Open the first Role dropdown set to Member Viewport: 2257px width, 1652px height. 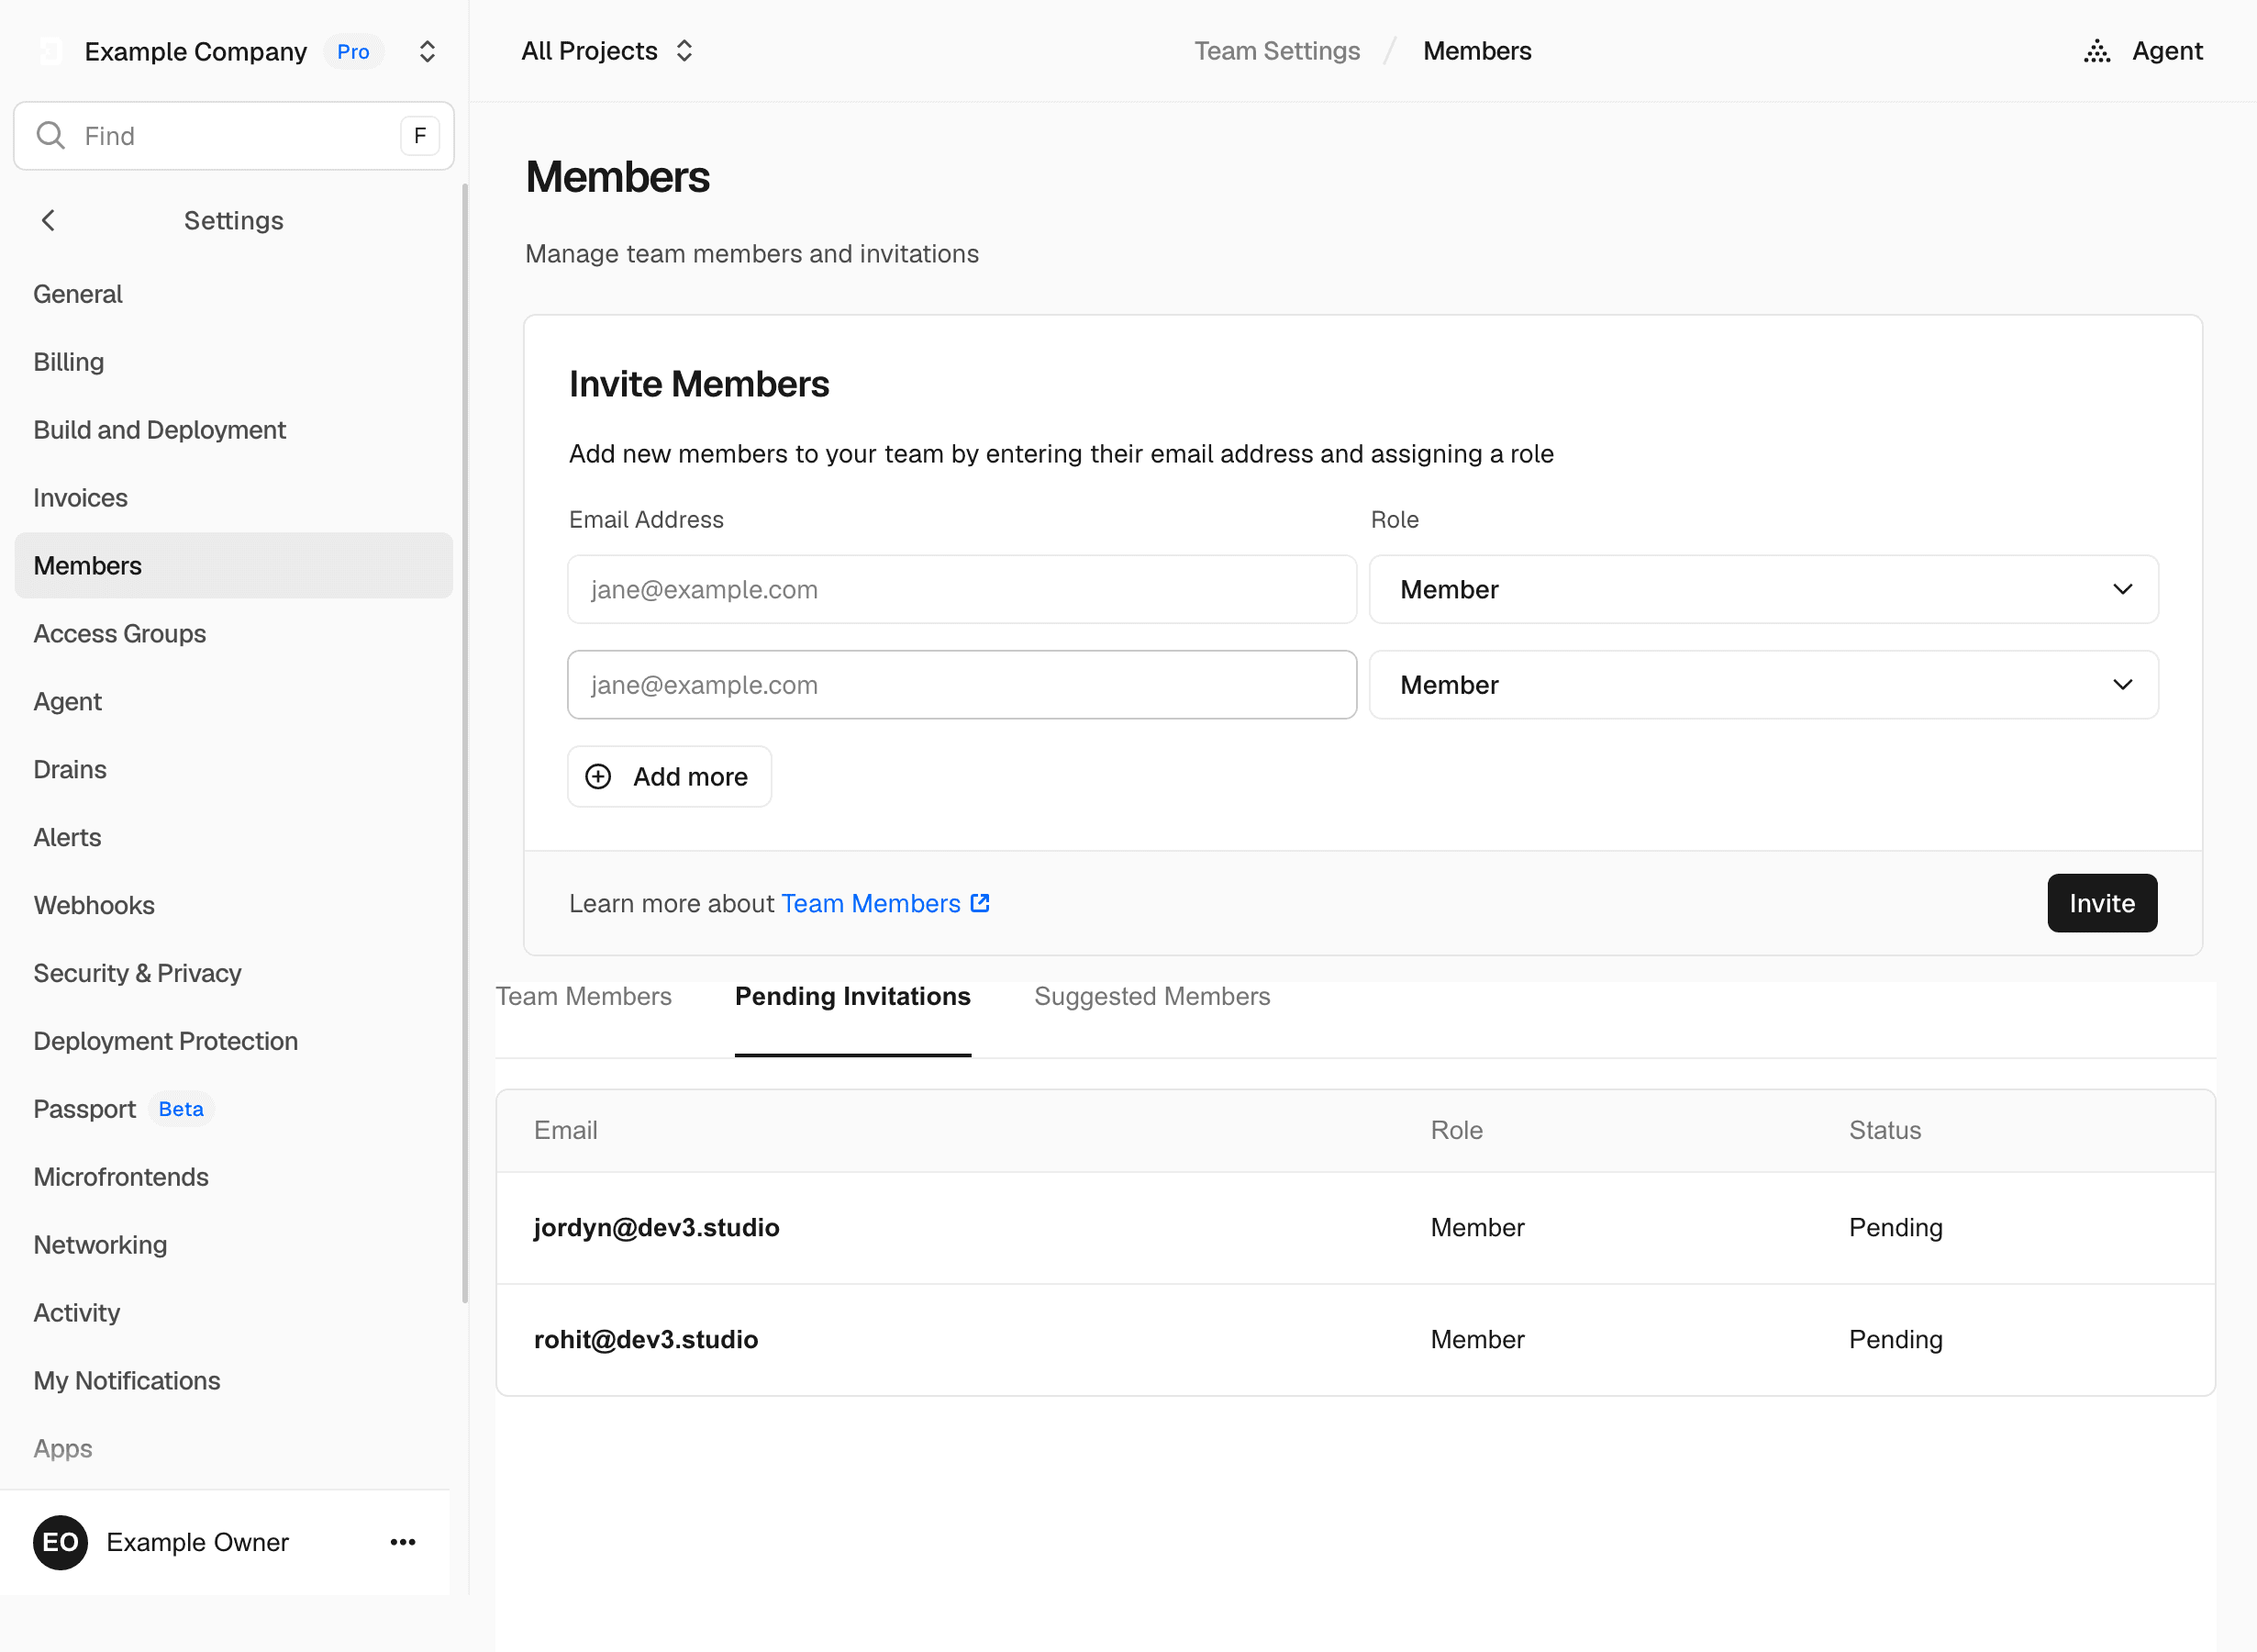pyautogui.click(x=1763, y=590)
